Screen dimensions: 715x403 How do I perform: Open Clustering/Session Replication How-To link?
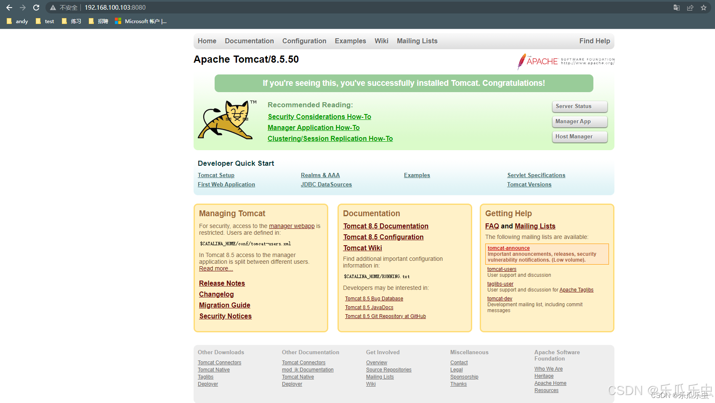click(x=330, y=138)
